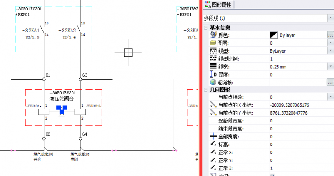This screenshot has height=176, width=334.
Task: Open the 多段线 (1) object selection dropdown
Action: pos(330,18)
